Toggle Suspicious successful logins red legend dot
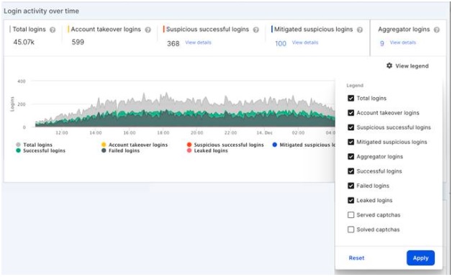 [x=189, y=145]
